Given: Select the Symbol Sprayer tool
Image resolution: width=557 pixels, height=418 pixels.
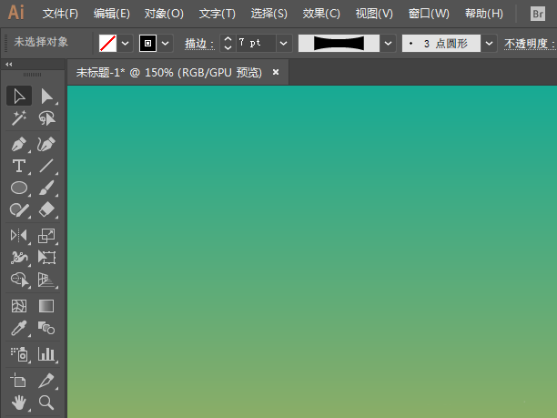Looking at the screenshot, I should [x=19, y=354].
